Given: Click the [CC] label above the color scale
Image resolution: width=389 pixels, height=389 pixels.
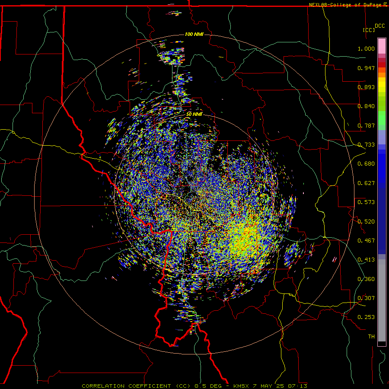Looking at the screenshot, I should [x=369, y=30].
